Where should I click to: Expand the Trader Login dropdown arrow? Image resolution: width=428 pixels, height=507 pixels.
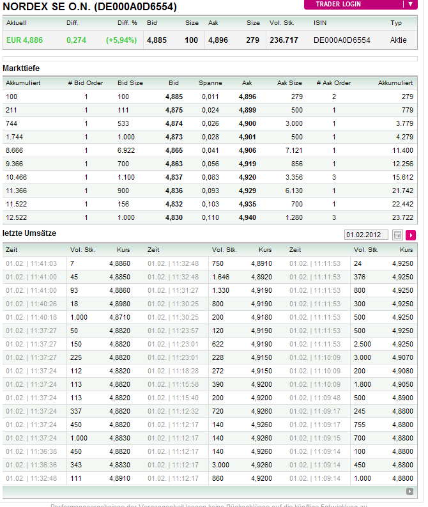click(x=410, y=4)
